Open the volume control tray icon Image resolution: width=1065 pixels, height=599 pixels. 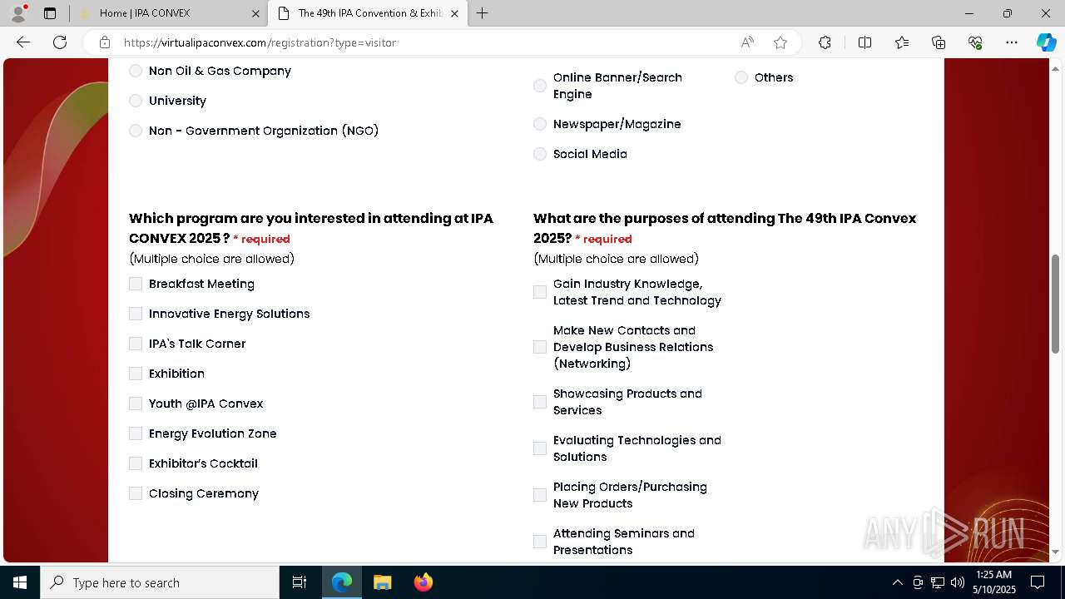(957, 582)
